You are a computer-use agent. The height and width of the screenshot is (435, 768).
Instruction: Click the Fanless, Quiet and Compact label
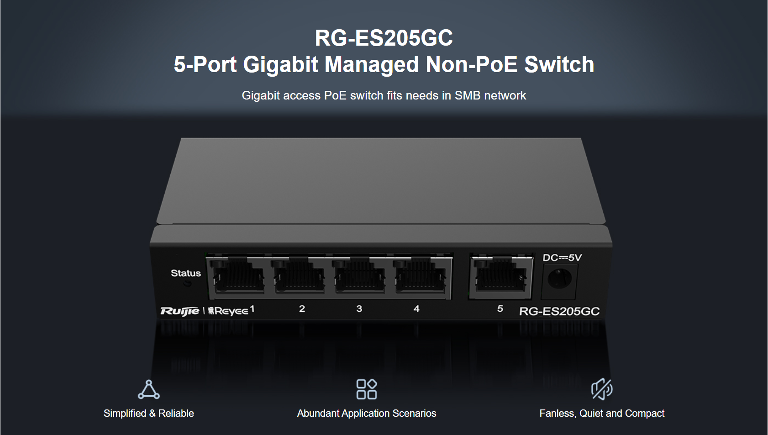pos(602,413)
